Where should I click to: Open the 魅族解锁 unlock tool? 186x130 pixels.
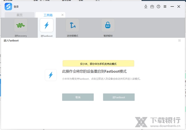click(108, 26)
